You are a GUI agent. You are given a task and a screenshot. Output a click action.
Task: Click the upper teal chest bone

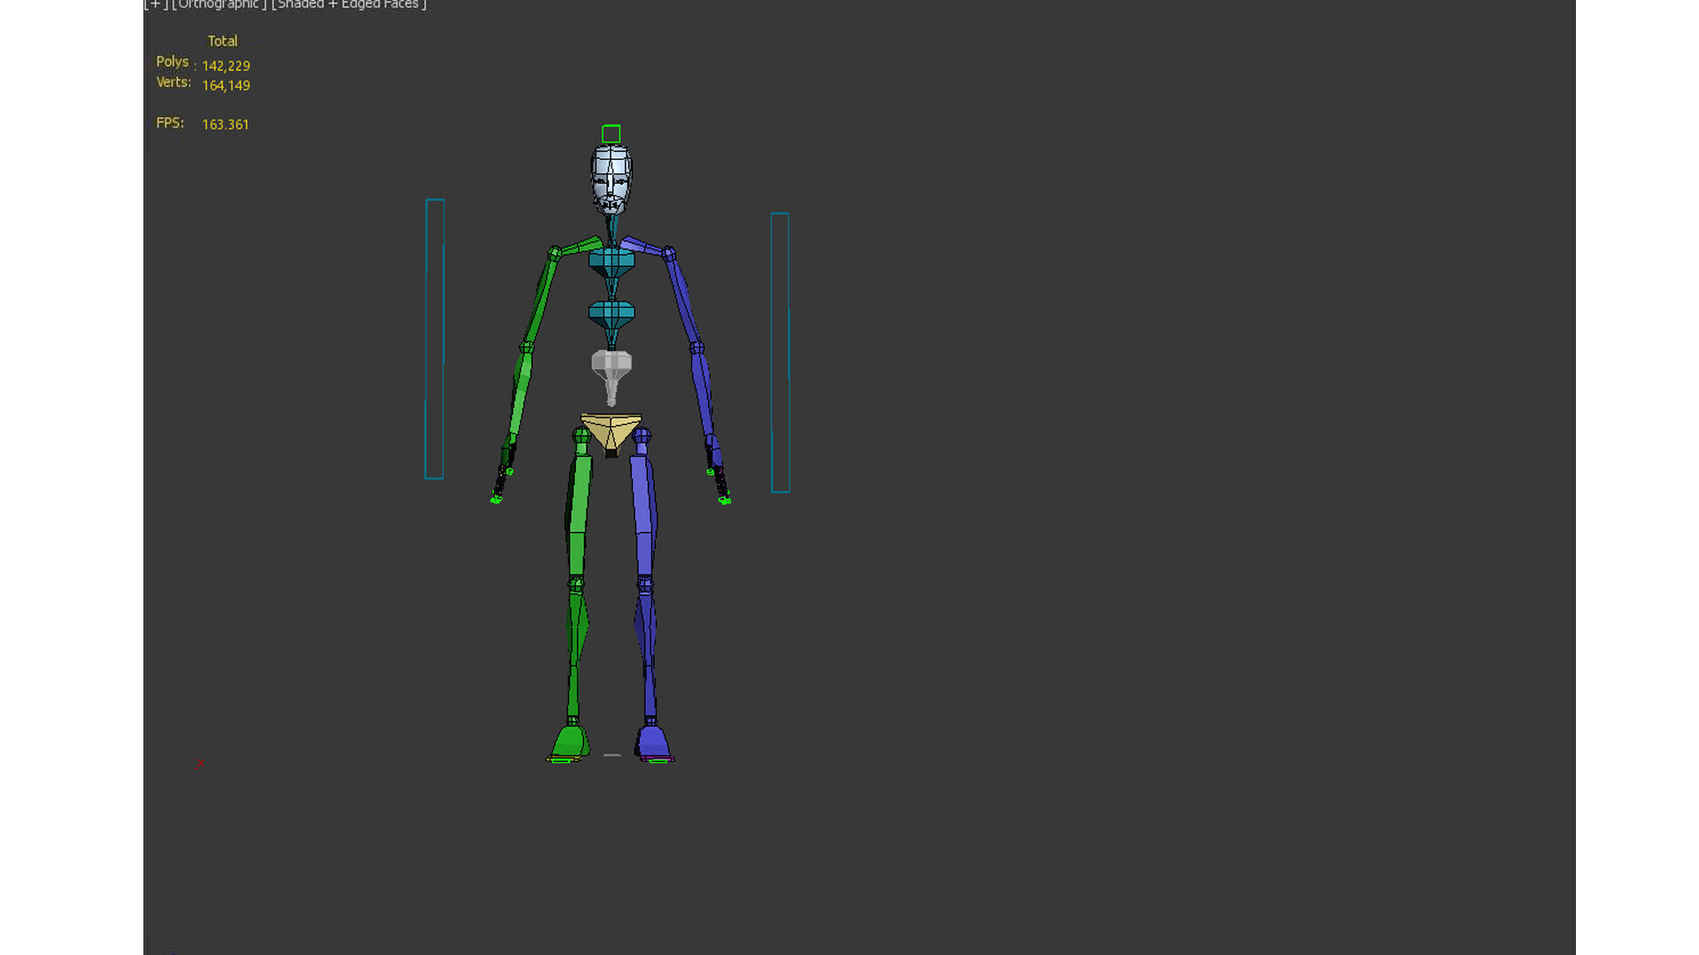(x=611, y=260)
